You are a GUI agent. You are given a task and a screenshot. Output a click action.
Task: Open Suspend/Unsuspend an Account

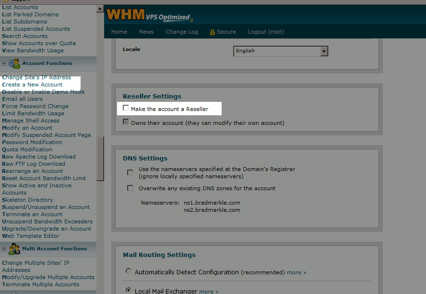pyautogui.click(x=46, y=207)
